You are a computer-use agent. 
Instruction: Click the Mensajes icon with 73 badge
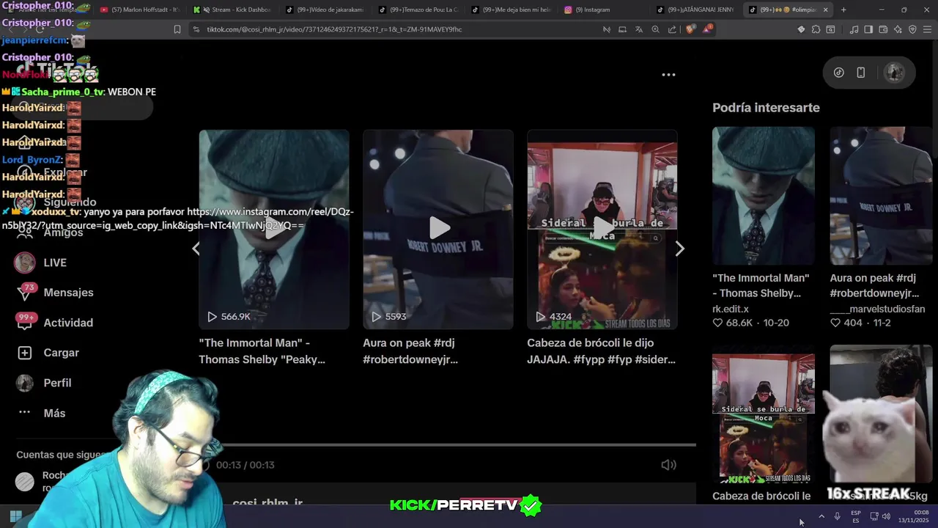[25, 293]
